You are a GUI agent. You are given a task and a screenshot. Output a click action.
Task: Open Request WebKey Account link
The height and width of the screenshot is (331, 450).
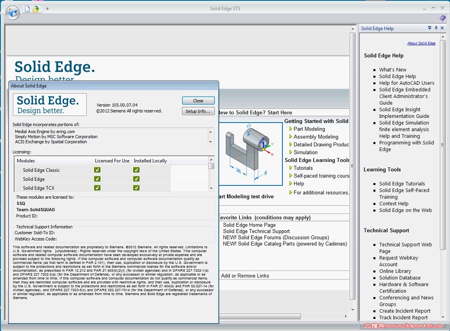tap(398, 261)
